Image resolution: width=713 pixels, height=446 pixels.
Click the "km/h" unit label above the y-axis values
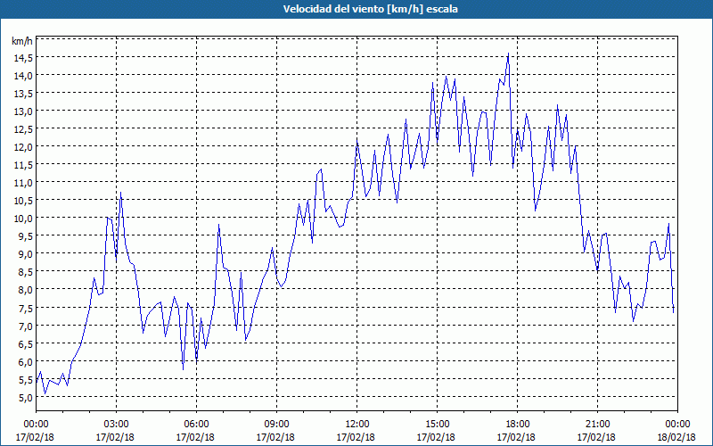[x=21, y=41]
